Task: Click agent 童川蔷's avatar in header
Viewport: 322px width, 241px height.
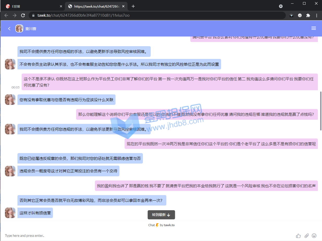Action: 19,28
